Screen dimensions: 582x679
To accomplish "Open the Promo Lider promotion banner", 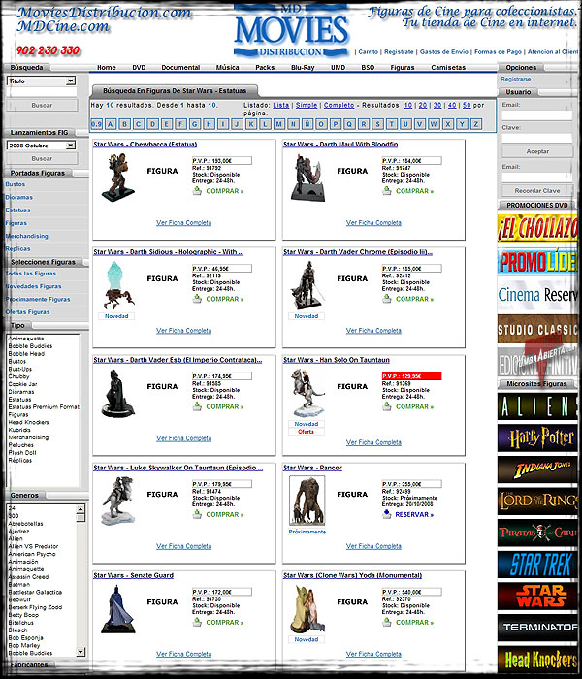I will coord(537,261).
